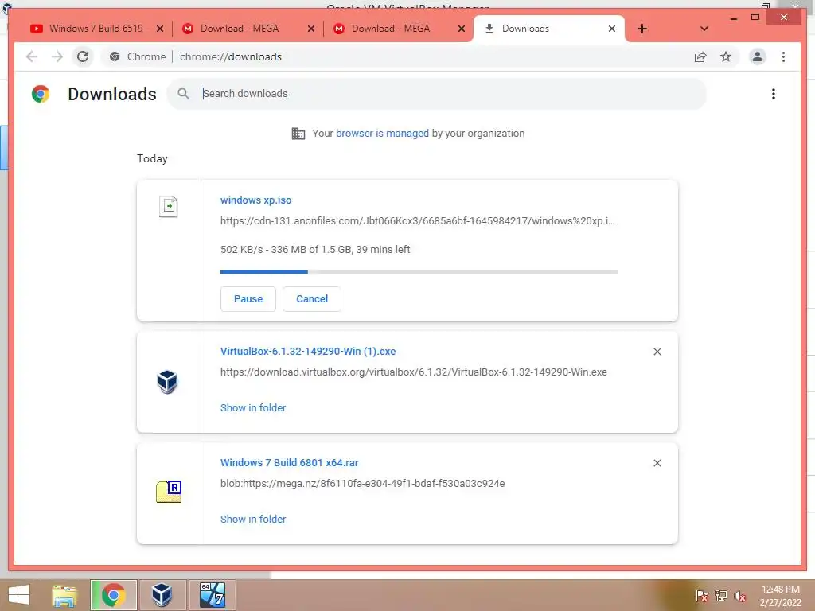Go back with the browser back arrow

[x=32, y=56]
